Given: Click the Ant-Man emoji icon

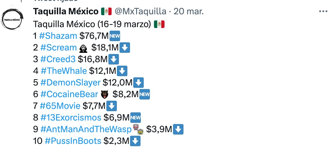Looking at the screenshot, I should [x=138, y=129].
